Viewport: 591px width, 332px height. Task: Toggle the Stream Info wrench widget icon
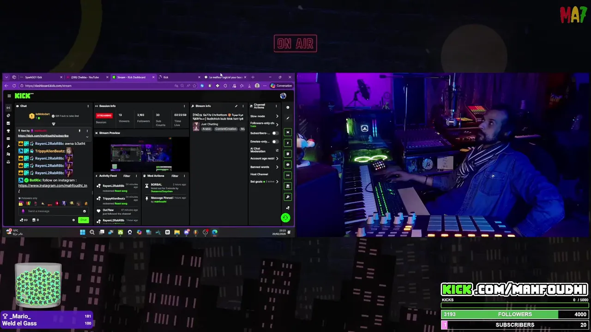[288, 197]
